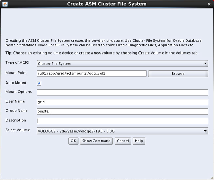Open the Type of ACFS dropdown
Image resolution: width=214 pixels, height=180 pixels.
(122, 63)
